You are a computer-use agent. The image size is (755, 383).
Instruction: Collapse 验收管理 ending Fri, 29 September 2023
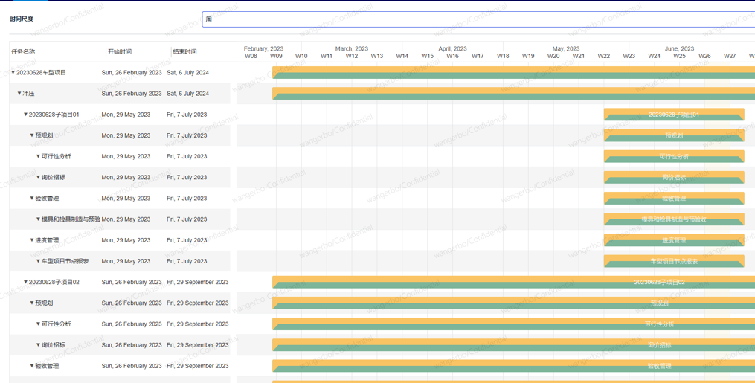[x=32, y=366]
